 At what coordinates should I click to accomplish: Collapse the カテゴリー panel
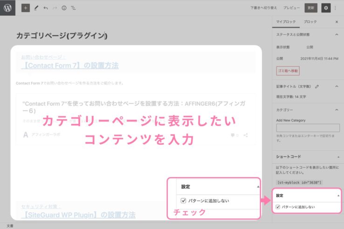coord(337,110)
